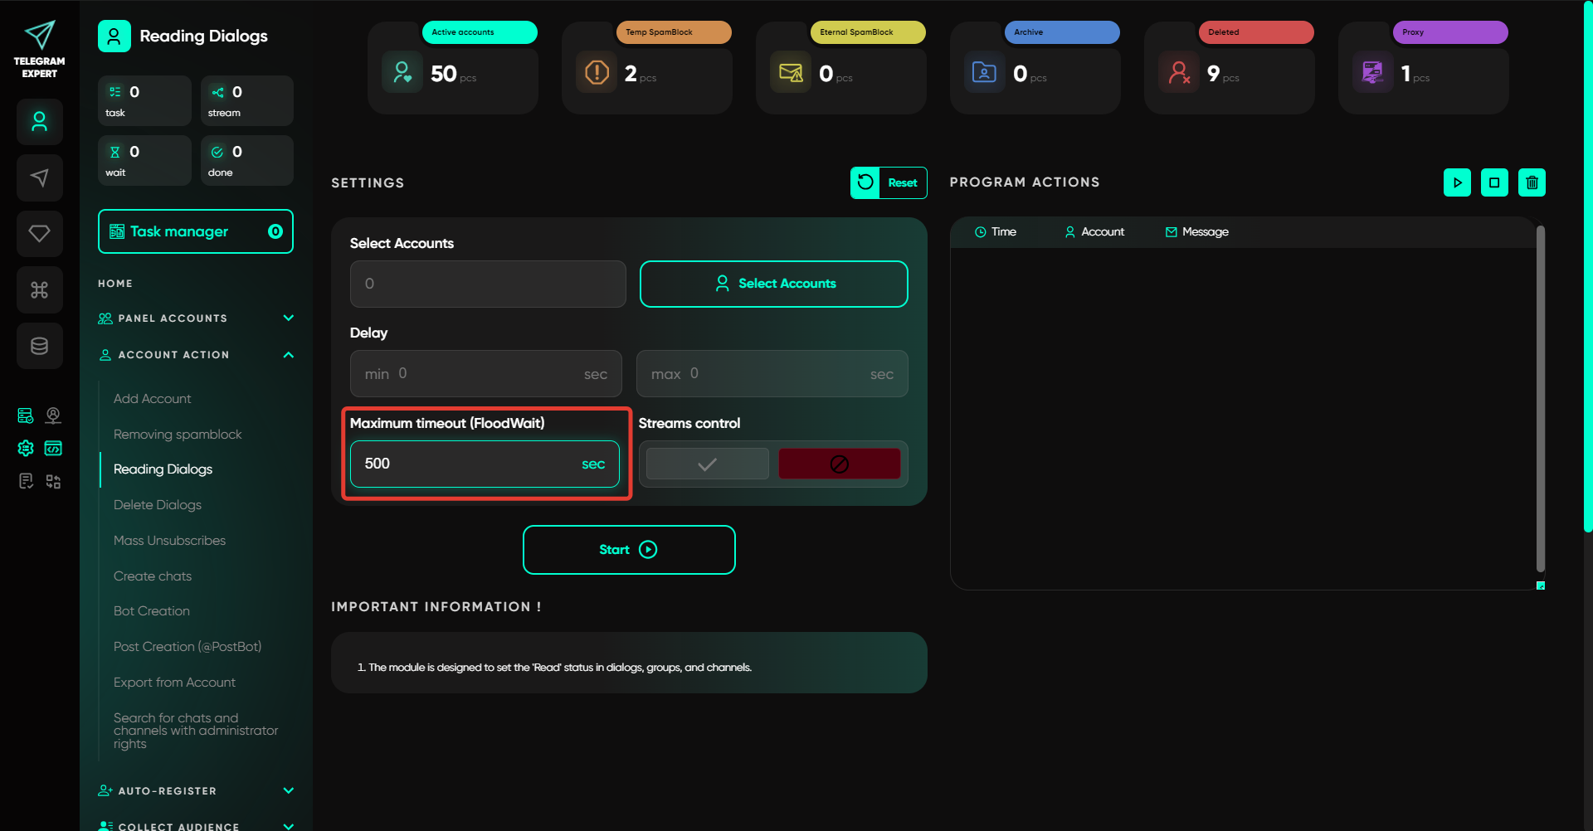
Task: Reset the settings with Reset button
Action: (888, 183)
